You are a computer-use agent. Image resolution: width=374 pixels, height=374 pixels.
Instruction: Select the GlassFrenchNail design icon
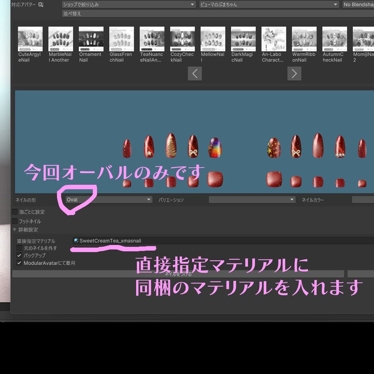(121, 39)
